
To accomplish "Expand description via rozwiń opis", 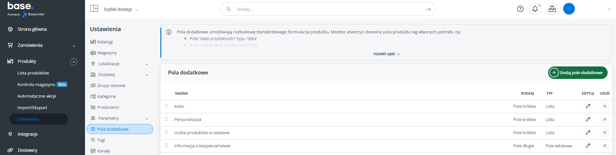I will tap(386, 54).
